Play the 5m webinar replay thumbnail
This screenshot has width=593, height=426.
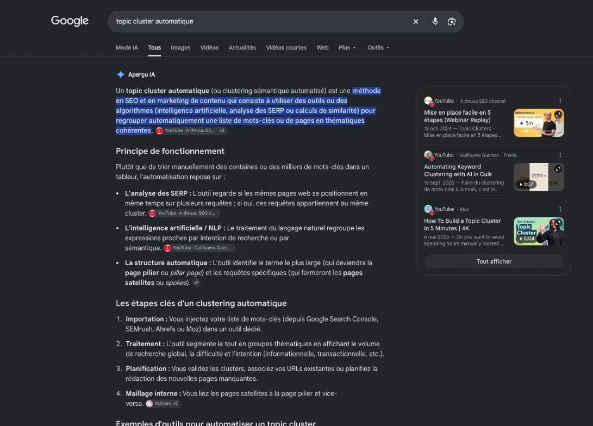[539, 123]
